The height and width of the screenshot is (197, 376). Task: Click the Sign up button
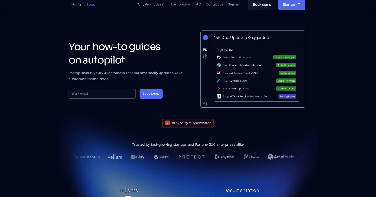coord(291,5)
